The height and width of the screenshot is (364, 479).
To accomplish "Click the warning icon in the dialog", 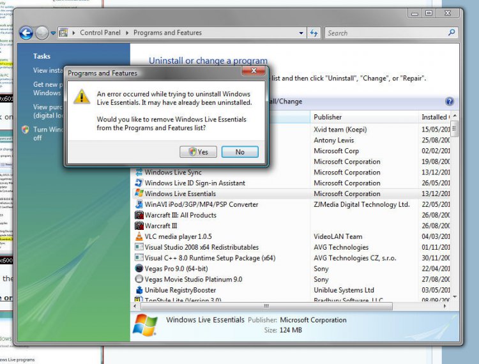I will (82, 97).
